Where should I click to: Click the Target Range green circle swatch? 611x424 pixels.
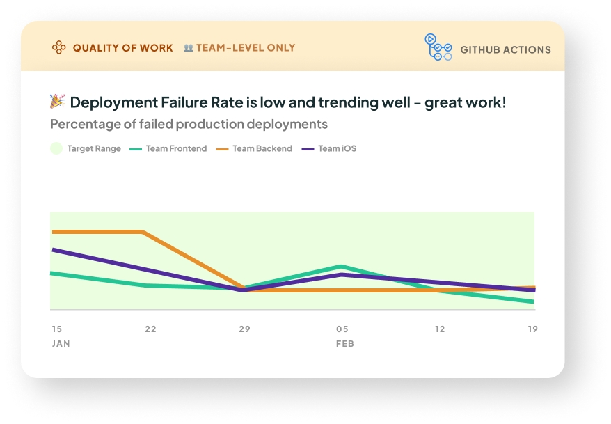click(x=56, y=148)
